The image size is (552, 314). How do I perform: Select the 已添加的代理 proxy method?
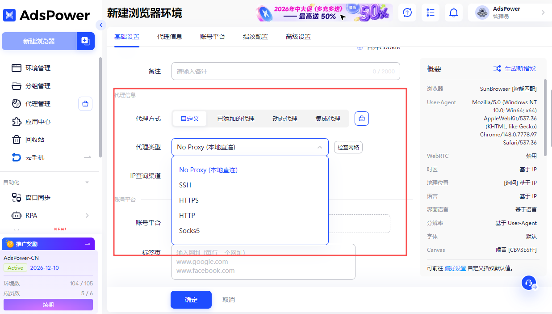click(x=236, y=119)
